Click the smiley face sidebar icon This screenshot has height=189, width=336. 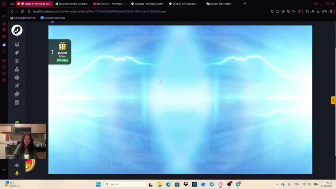pyautogui.click(x=17, y=44)
